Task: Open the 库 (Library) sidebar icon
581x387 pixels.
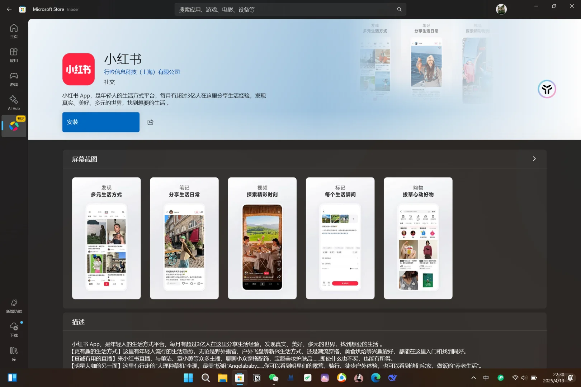Action: pos(14,353)
